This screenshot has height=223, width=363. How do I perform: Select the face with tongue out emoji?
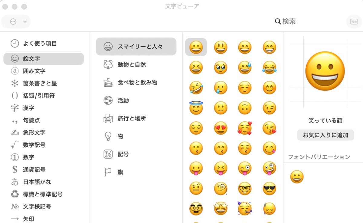point(196,168)
